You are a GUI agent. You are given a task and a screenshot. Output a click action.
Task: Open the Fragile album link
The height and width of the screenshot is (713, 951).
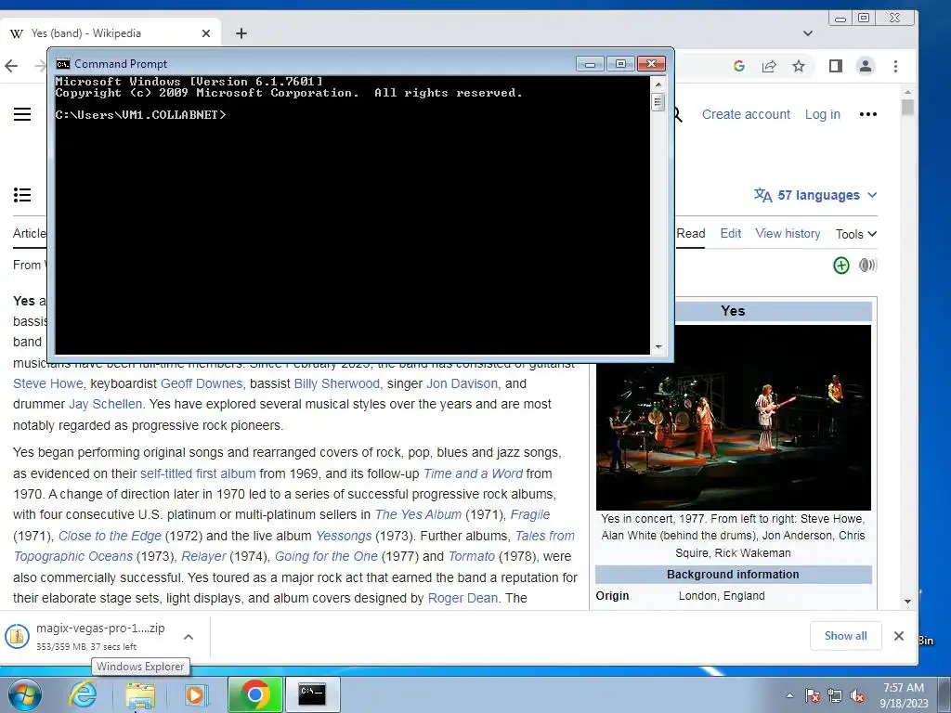[530, 514]
